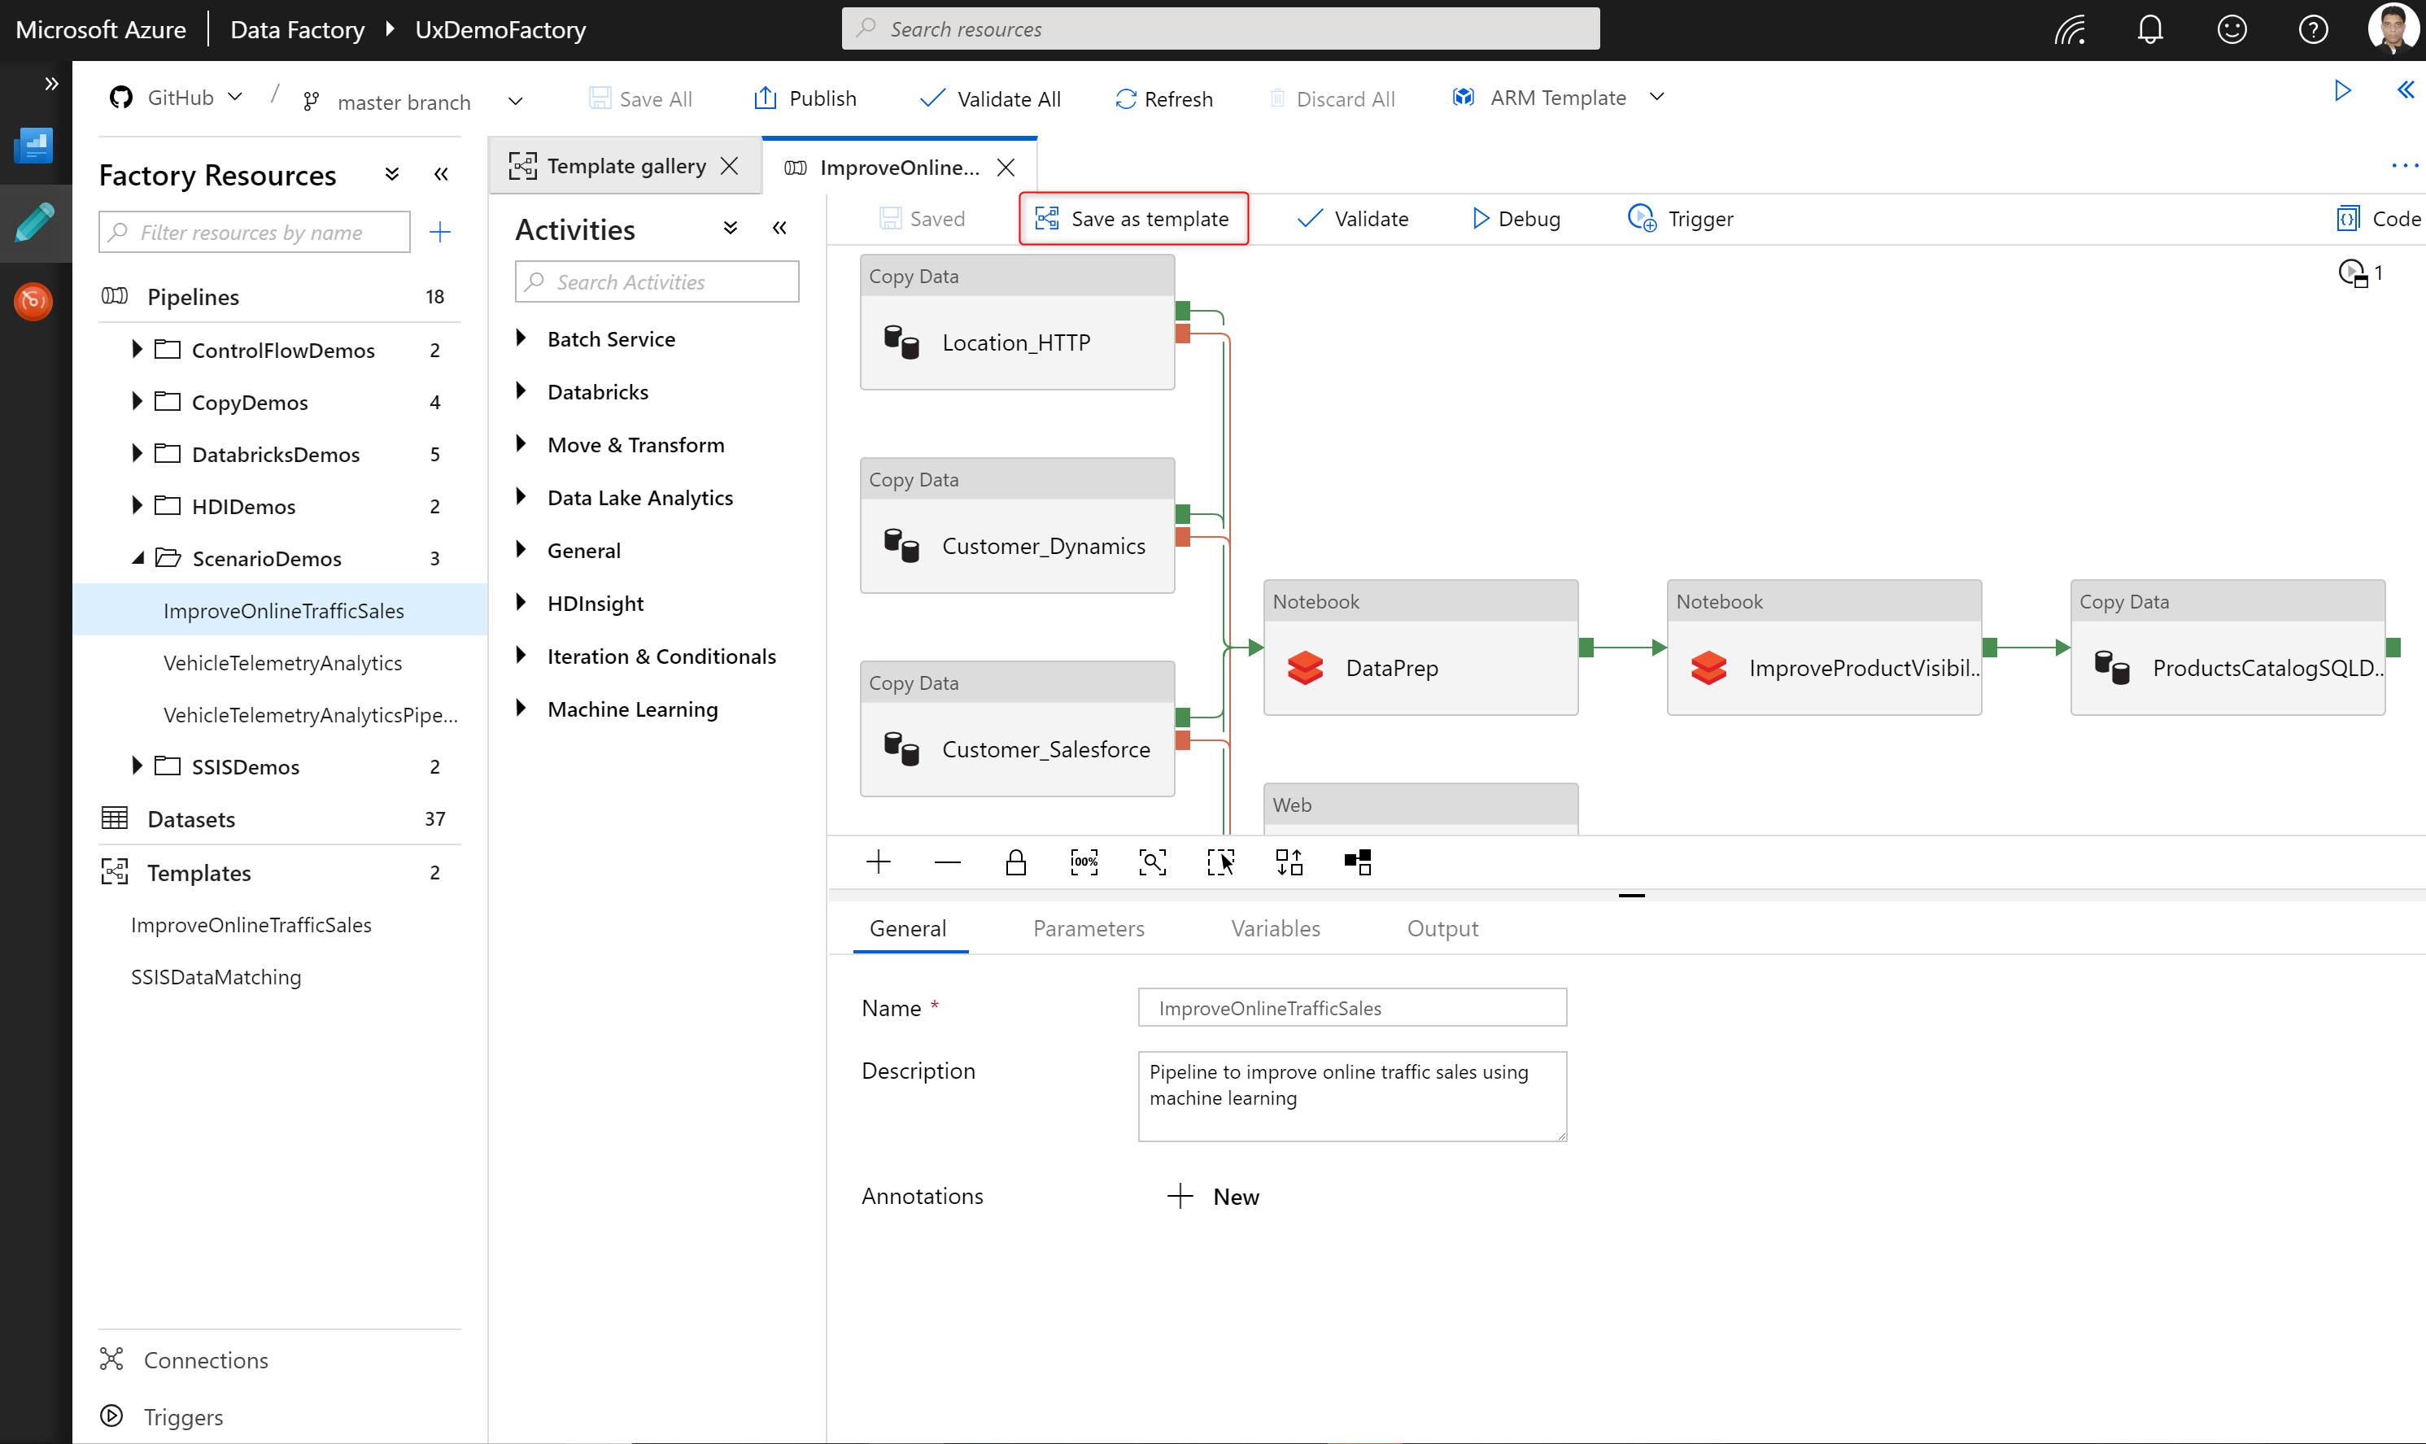Click the zoom in icon on canvas toolbar
This screenshot has height=1444, width=2426.
(x=879, y=862)
